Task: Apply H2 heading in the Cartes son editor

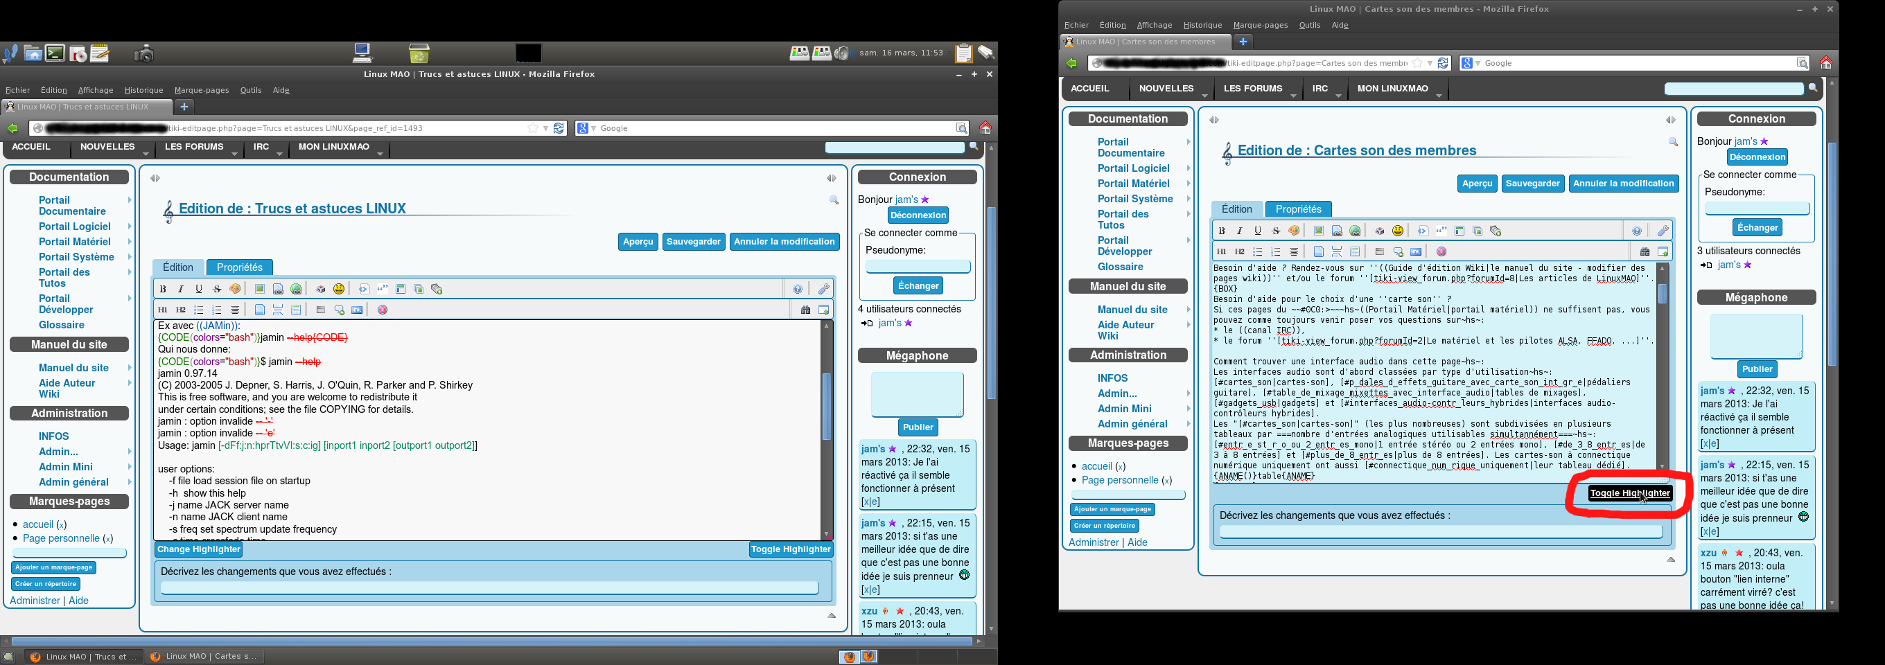Action: coord(1240,251)
